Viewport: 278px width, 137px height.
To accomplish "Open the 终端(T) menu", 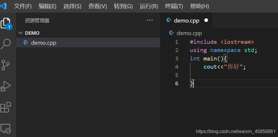I will coord(174,6).
